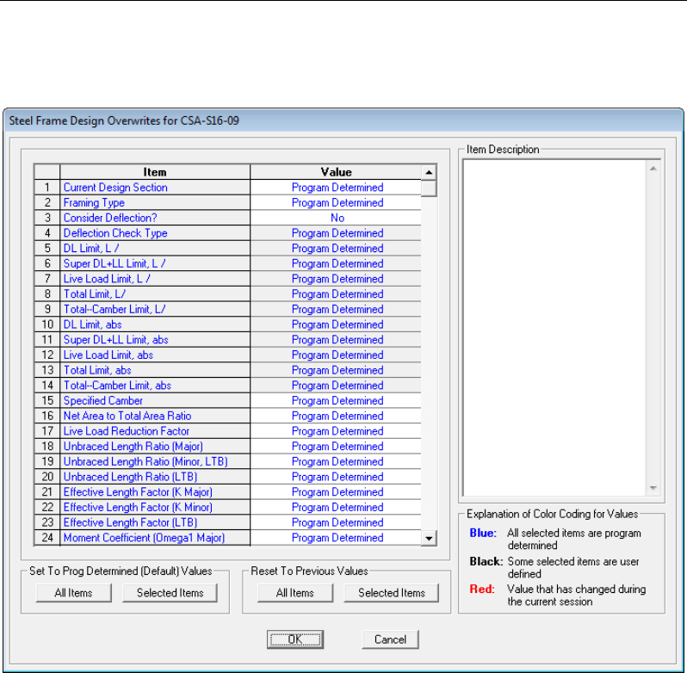This screenshot has height=673, width=687.
Task: Click inside the Item Description text box
Action: tap(554, 328)
